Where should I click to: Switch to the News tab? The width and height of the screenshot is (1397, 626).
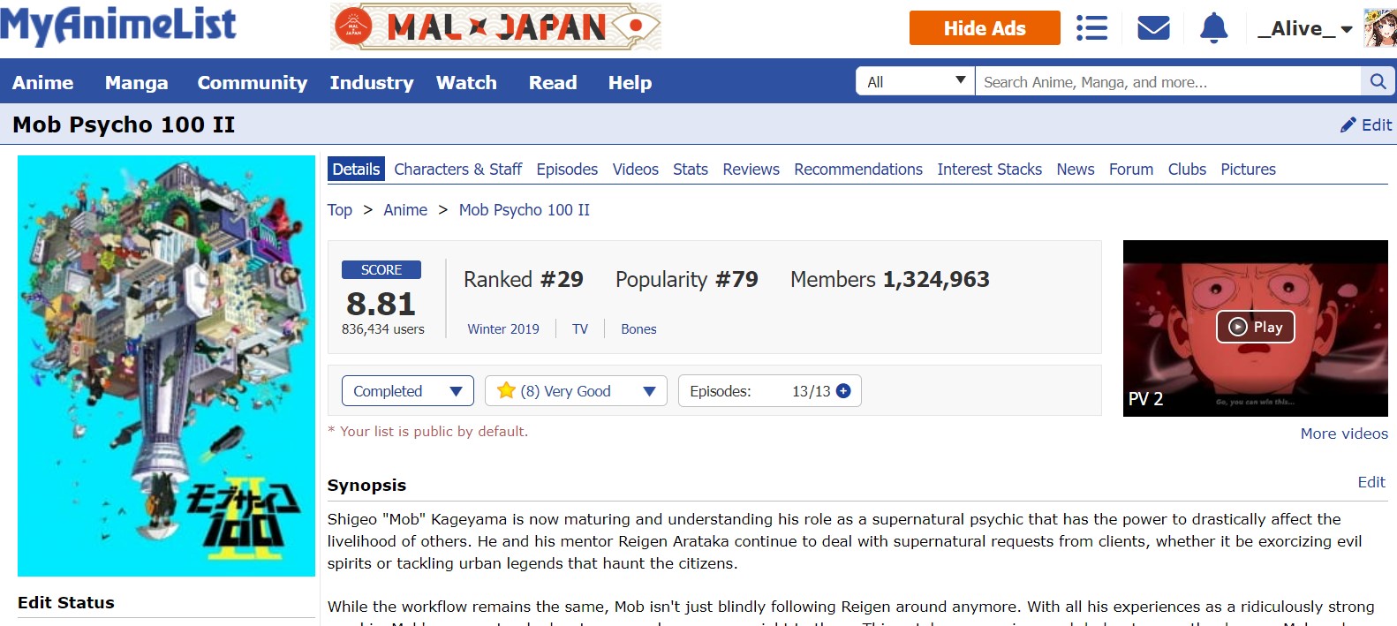(x=1076, y=169)
